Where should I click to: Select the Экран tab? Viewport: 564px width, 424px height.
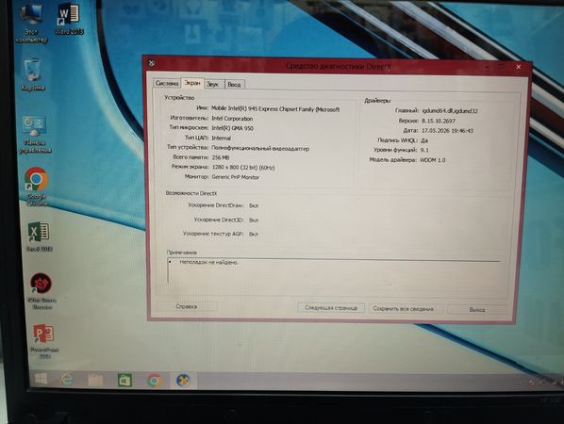coord(192,83)
